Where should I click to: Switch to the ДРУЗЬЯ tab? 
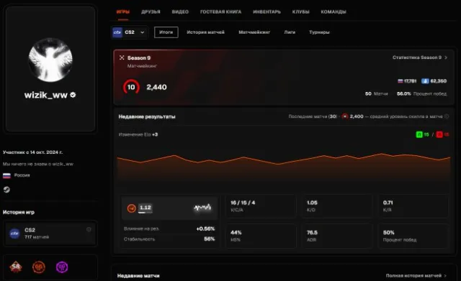(151, 11)
